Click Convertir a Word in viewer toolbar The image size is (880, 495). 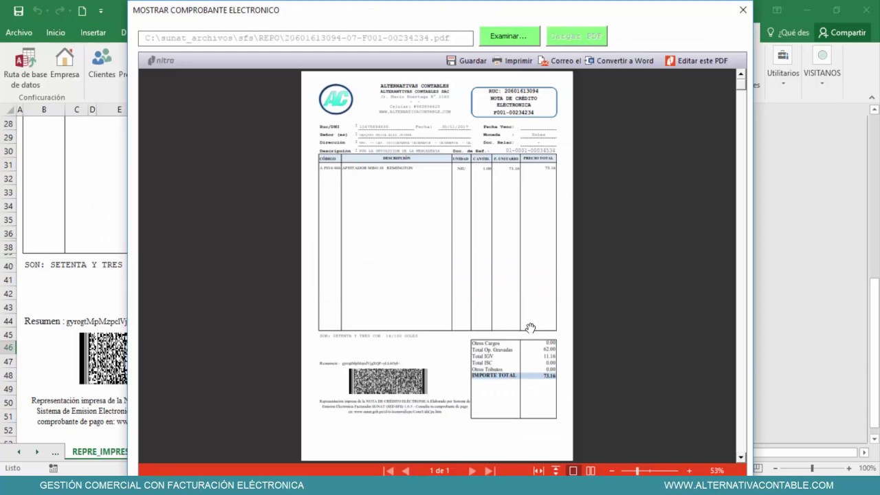point(619,60)
